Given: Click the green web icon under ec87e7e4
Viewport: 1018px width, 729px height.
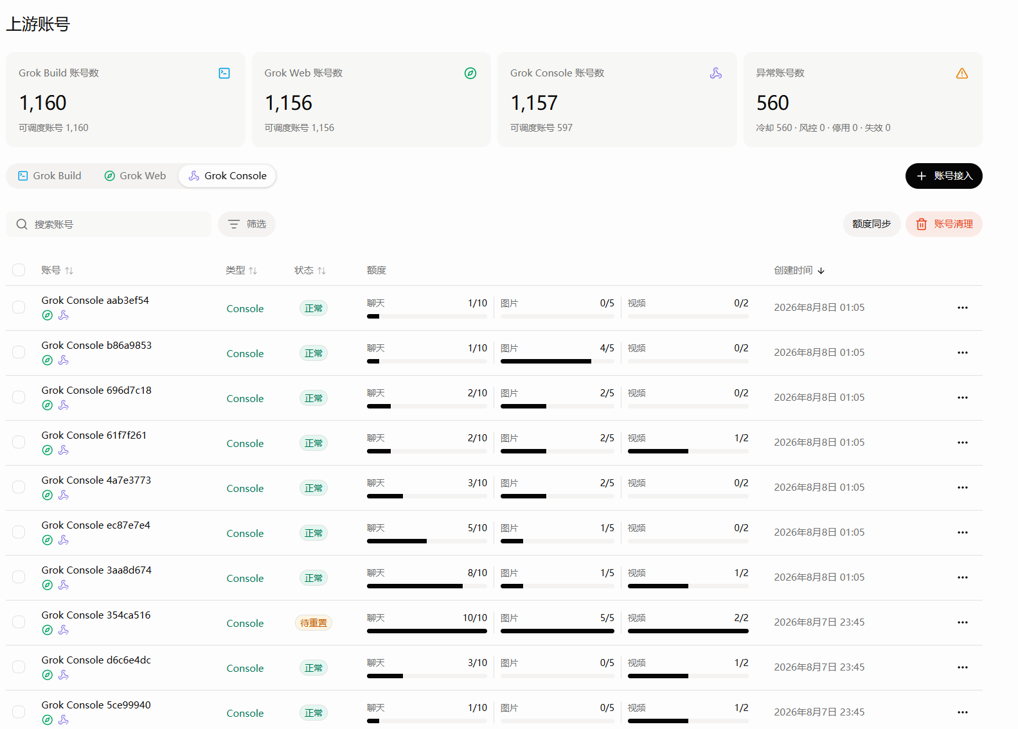Looking at the screenshot, I should tap(47, 540).
